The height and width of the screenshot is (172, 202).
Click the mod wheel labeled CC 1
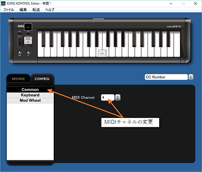(x=28, y=40)
